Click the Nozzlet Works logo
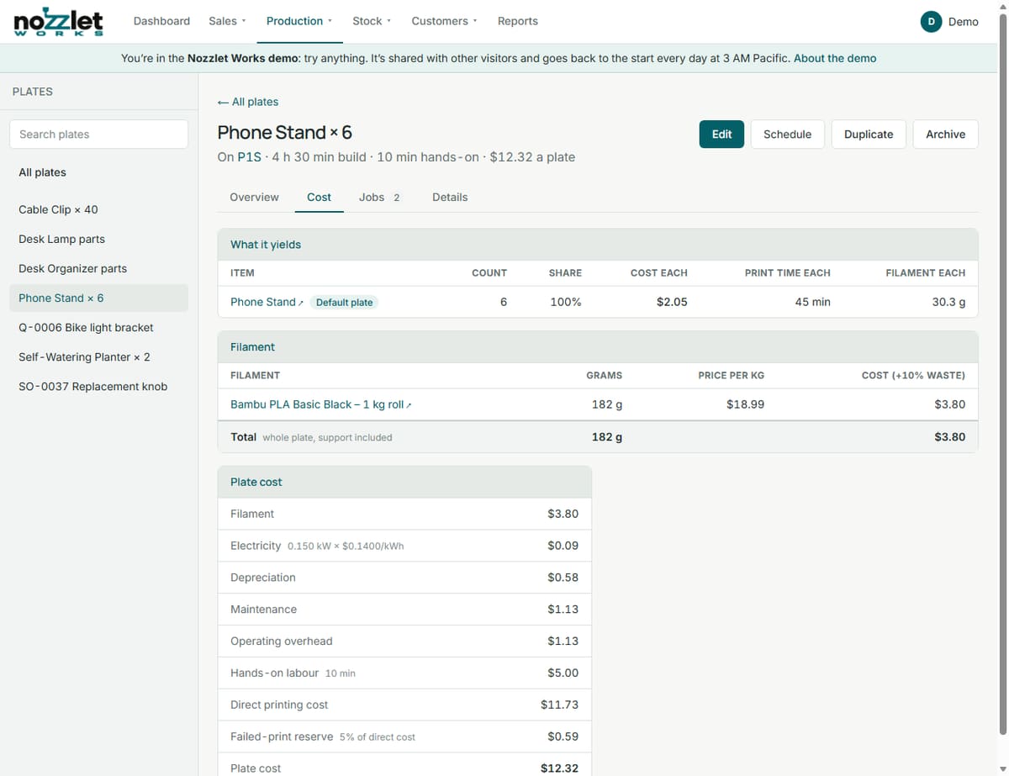This screenshot has width=1009, height=776. (x=58, y=22)
